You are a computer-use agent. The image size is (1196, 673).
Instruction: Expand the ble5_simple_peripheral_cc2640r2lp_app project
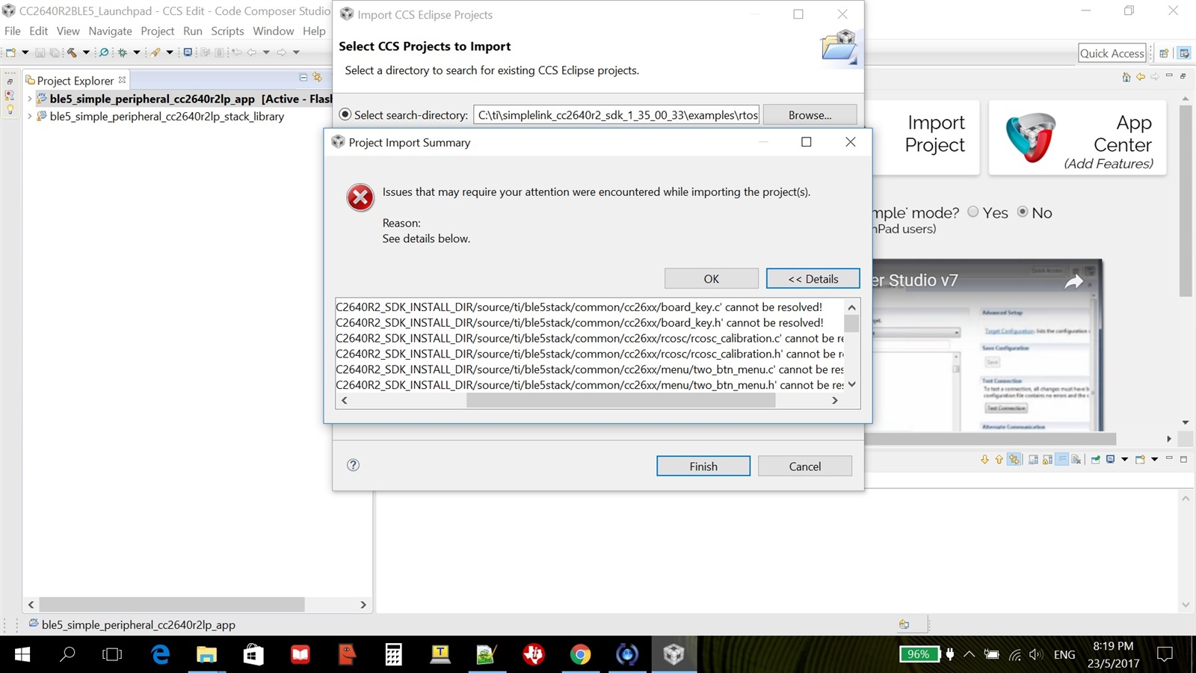click(30, 99)
